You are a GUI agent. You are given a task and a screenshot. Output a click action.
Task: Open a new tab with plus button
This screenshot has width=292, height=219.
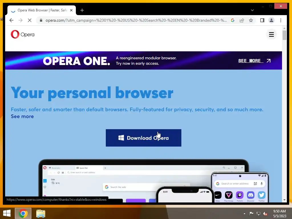[x=82, y=10]
